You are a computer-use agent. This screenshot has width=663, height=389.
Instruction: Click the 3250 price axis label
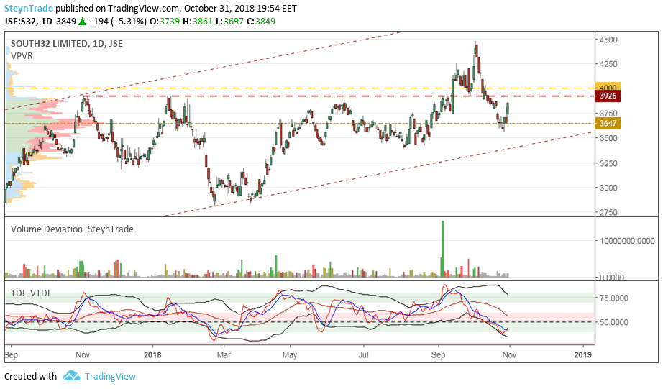(608, 163)
